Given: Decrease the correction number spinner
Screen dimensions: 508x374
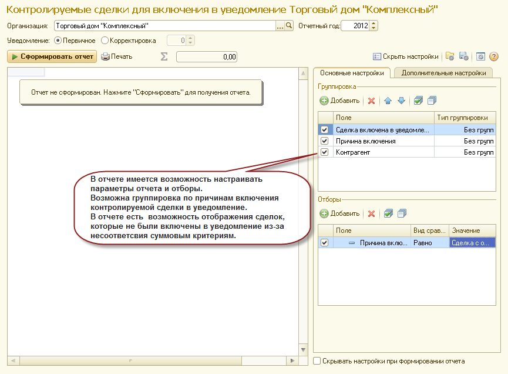Looking at the screenshot, I should pyautogui.click(x=190, y=43).
